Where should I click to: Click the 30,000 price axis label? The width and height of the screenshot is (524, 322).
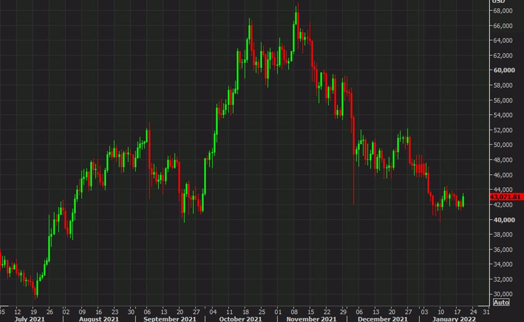(x=502, y=295)
